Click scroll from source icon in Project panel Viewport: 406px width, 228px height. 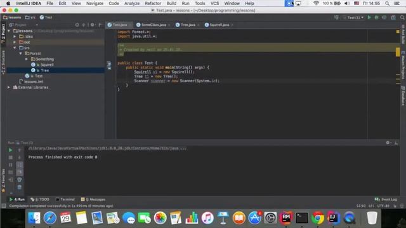click(77, 25)
